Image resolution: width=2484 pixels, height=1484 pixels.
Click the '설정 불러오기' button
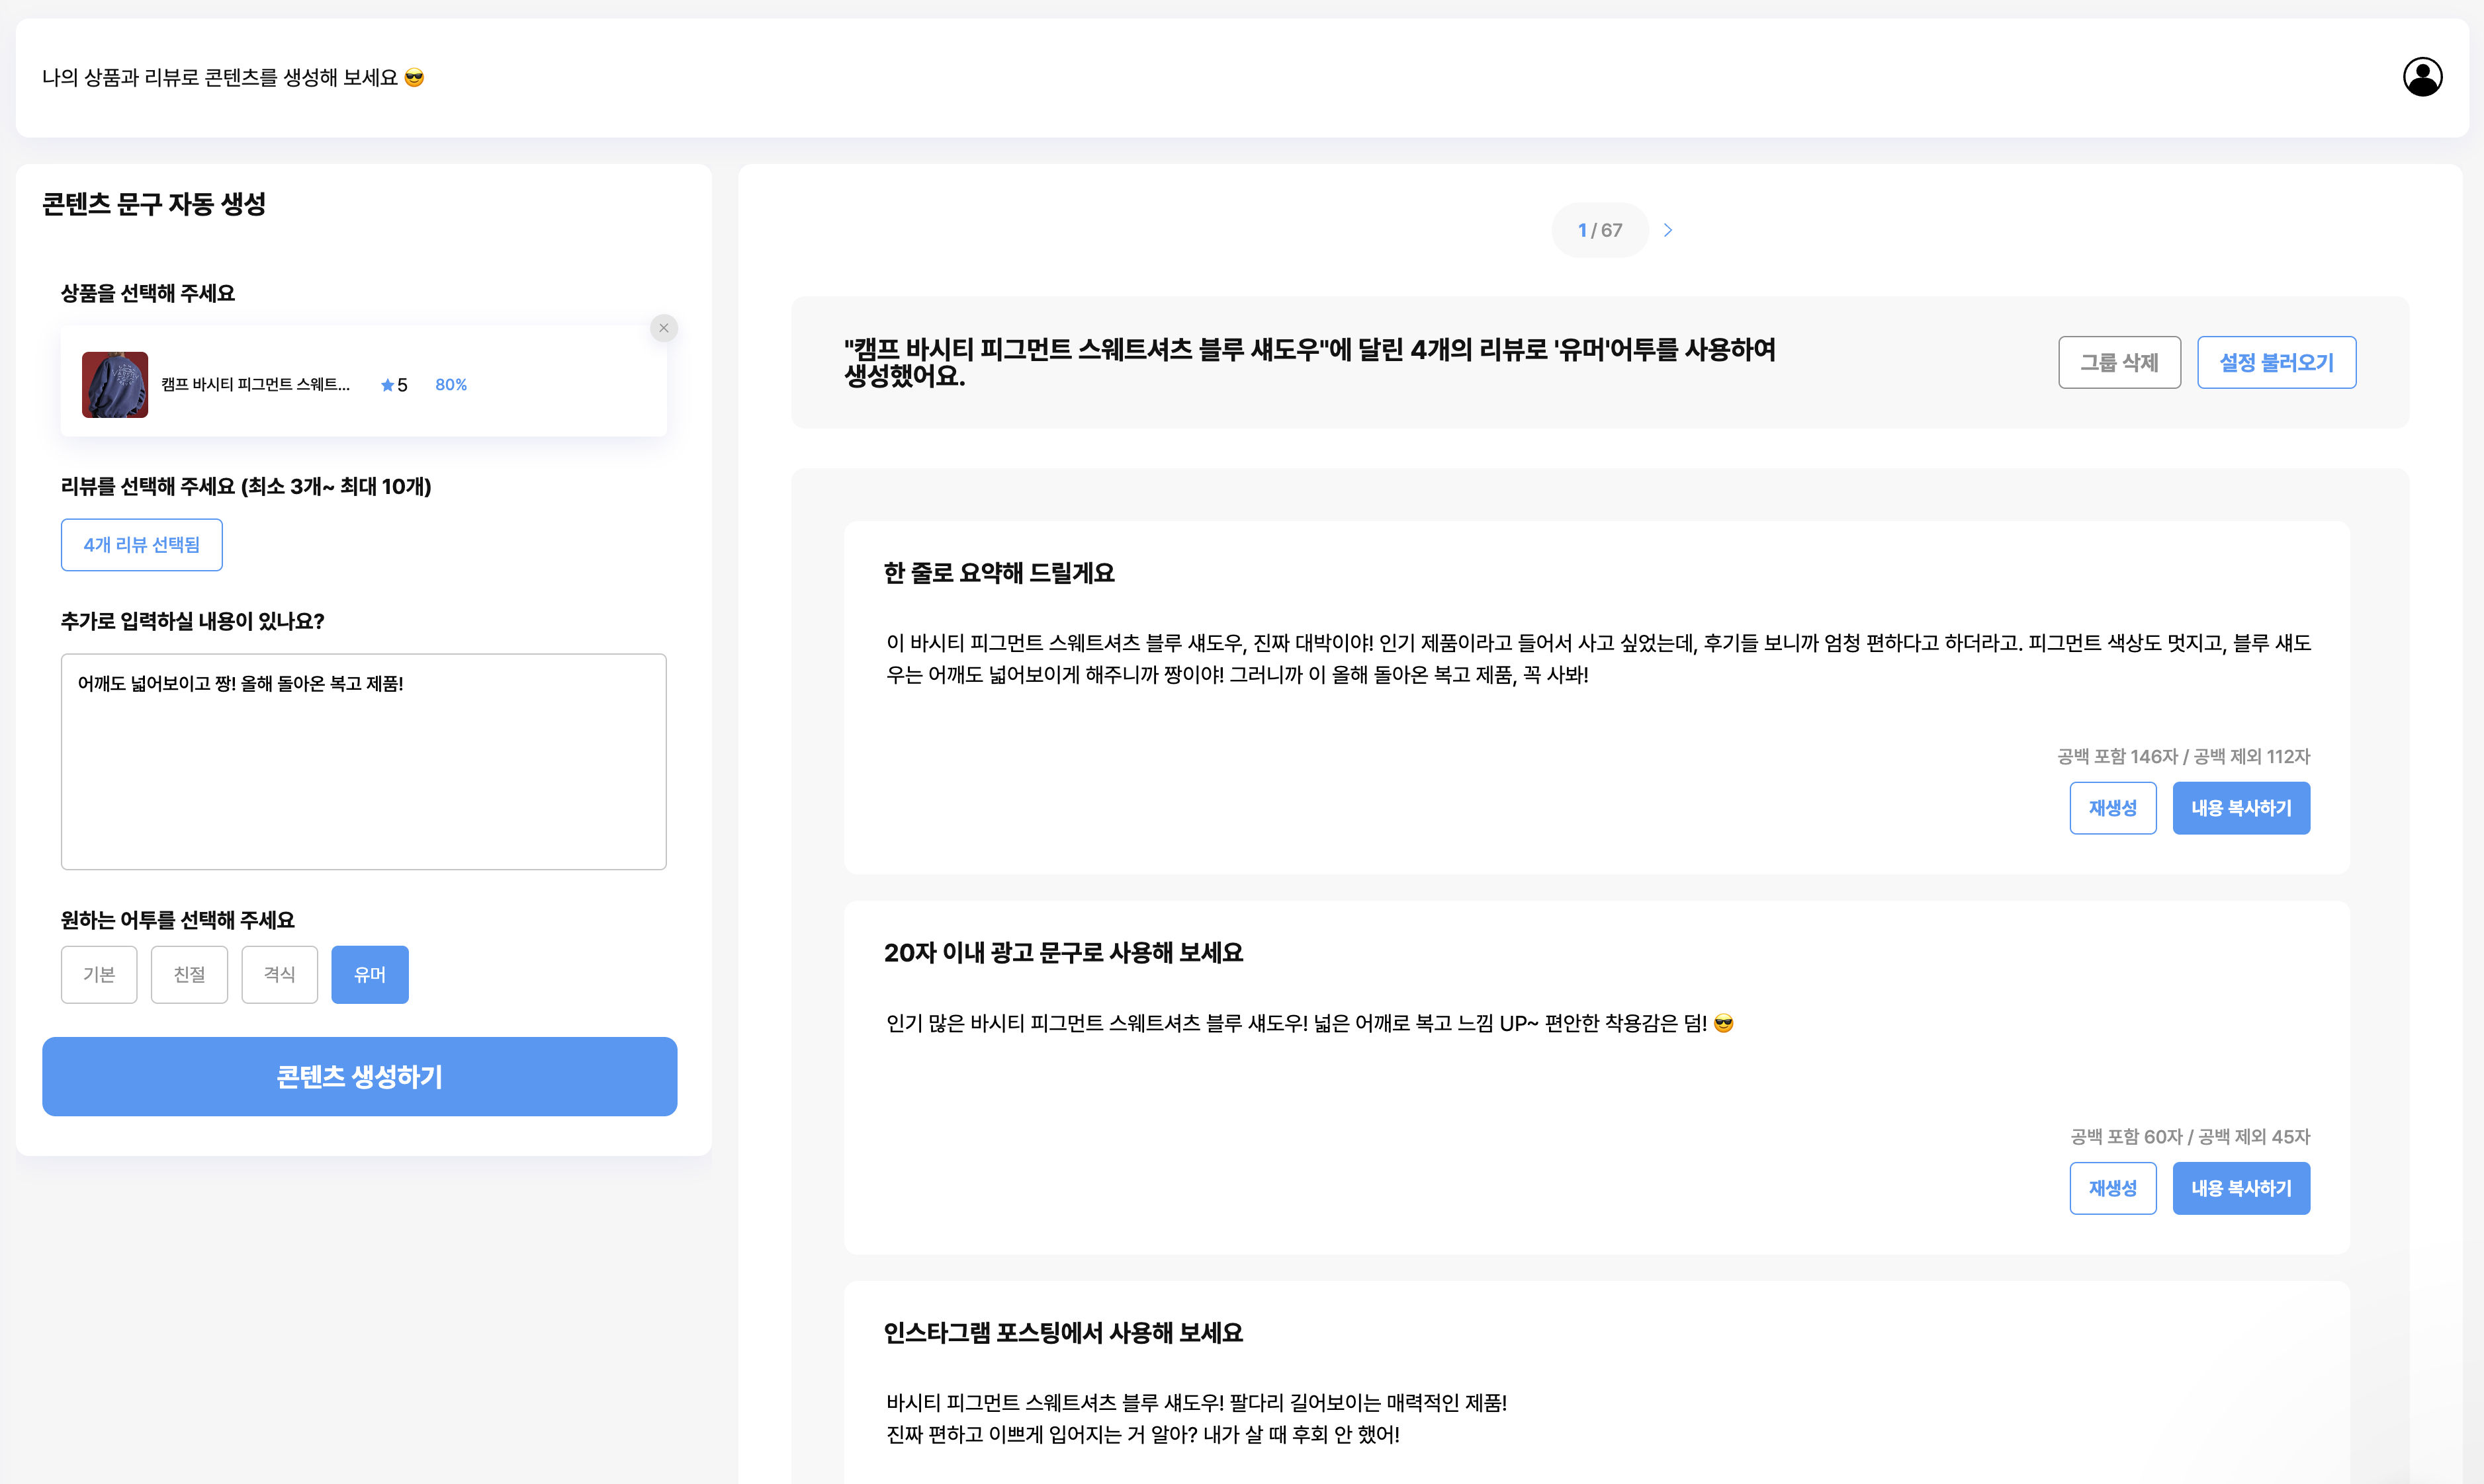pyautogui.click(x=2276, y=362)
